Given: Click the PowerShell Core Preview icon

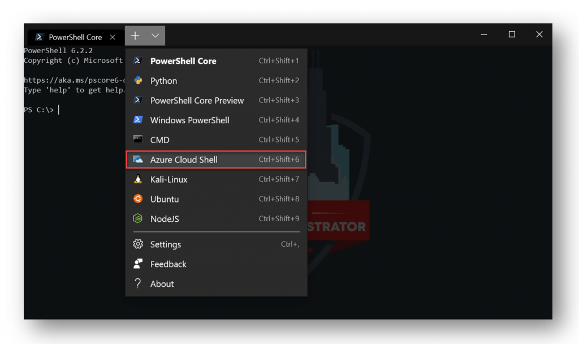Looking at the screenshot, I should coord(138,100).
